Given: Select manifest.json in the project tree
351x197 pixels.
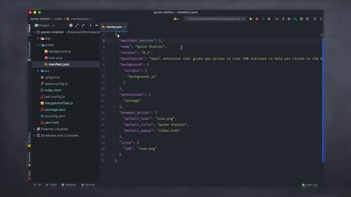Looking at the screenshot, I should (59, 65).
